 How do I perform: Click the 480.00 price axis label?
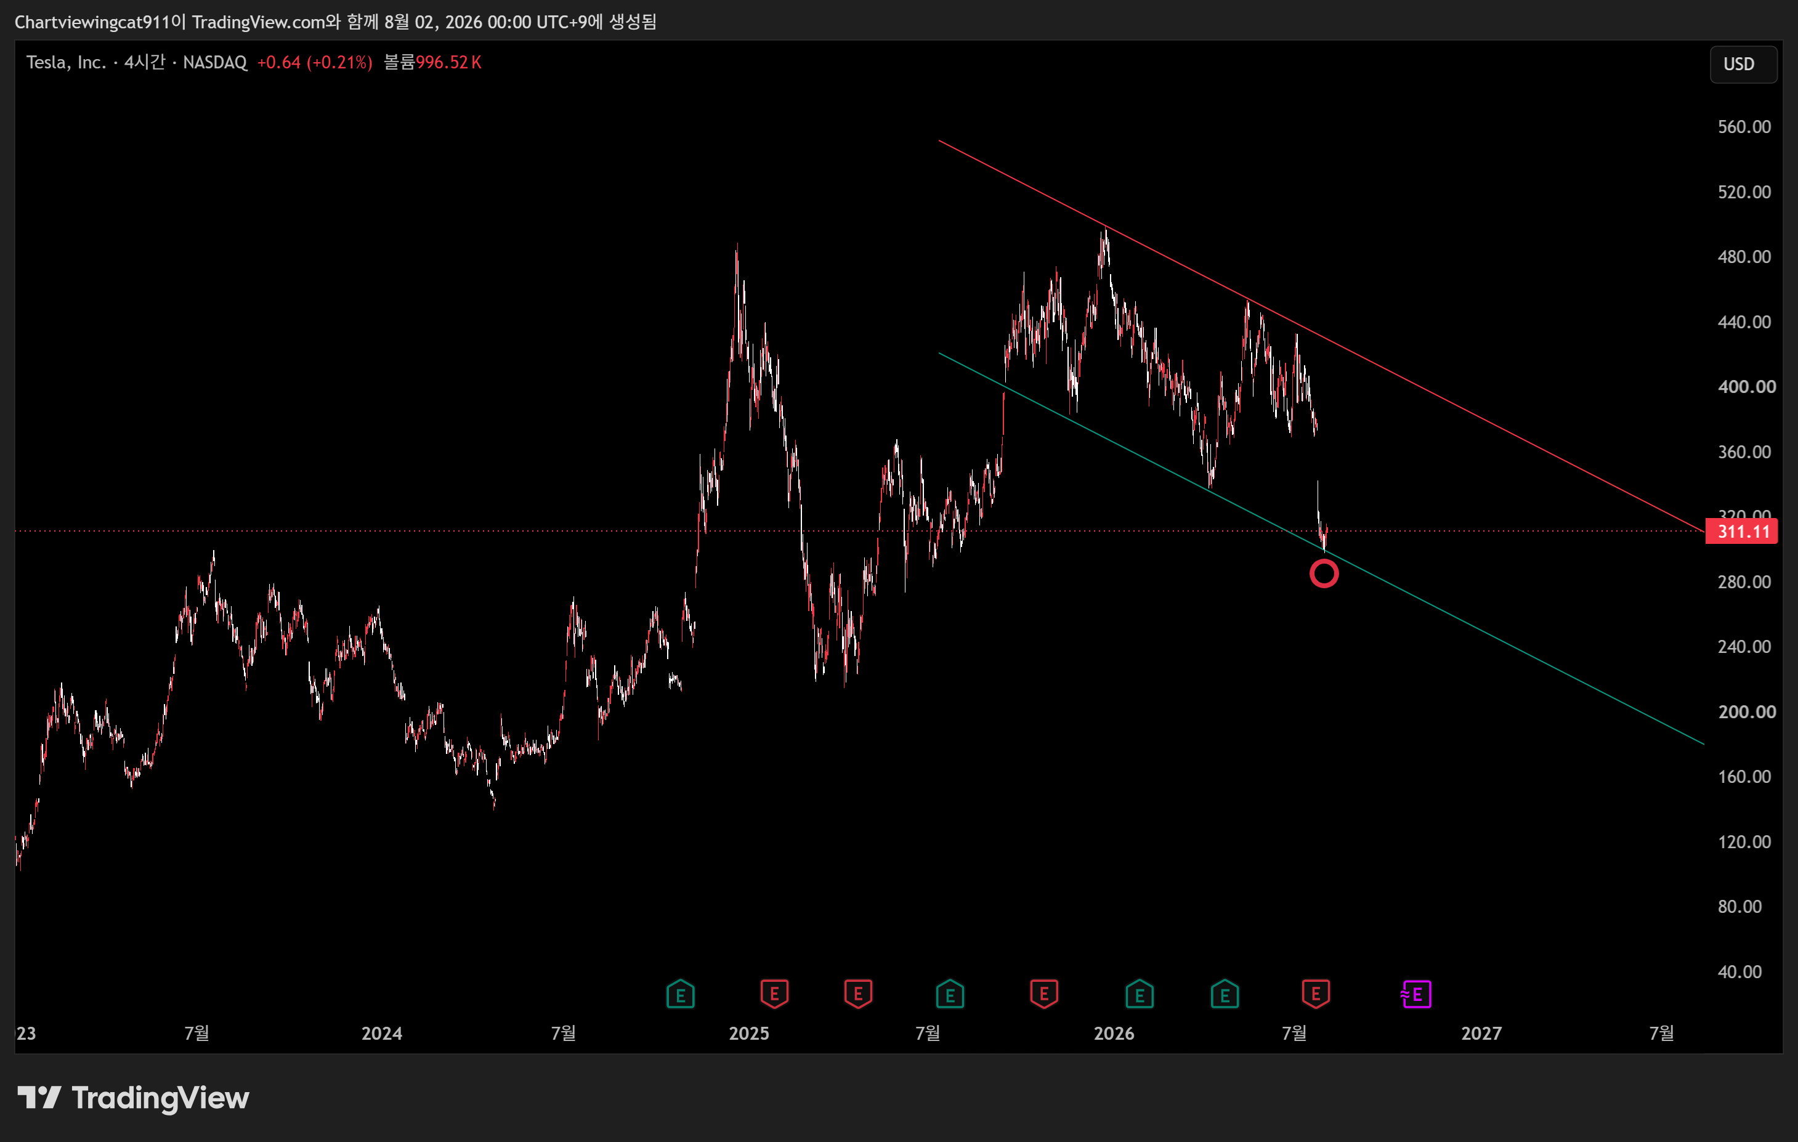tap(1744, 257)
